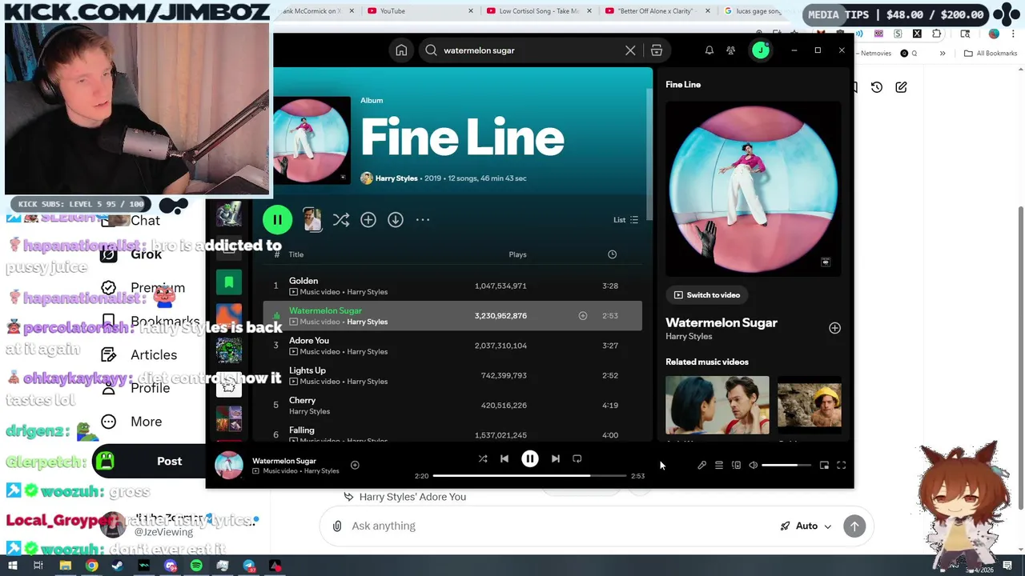Open All Bookmarks folder in Chrome
The height and width of the screenshot is (576, 1025).
click(991, 54)
